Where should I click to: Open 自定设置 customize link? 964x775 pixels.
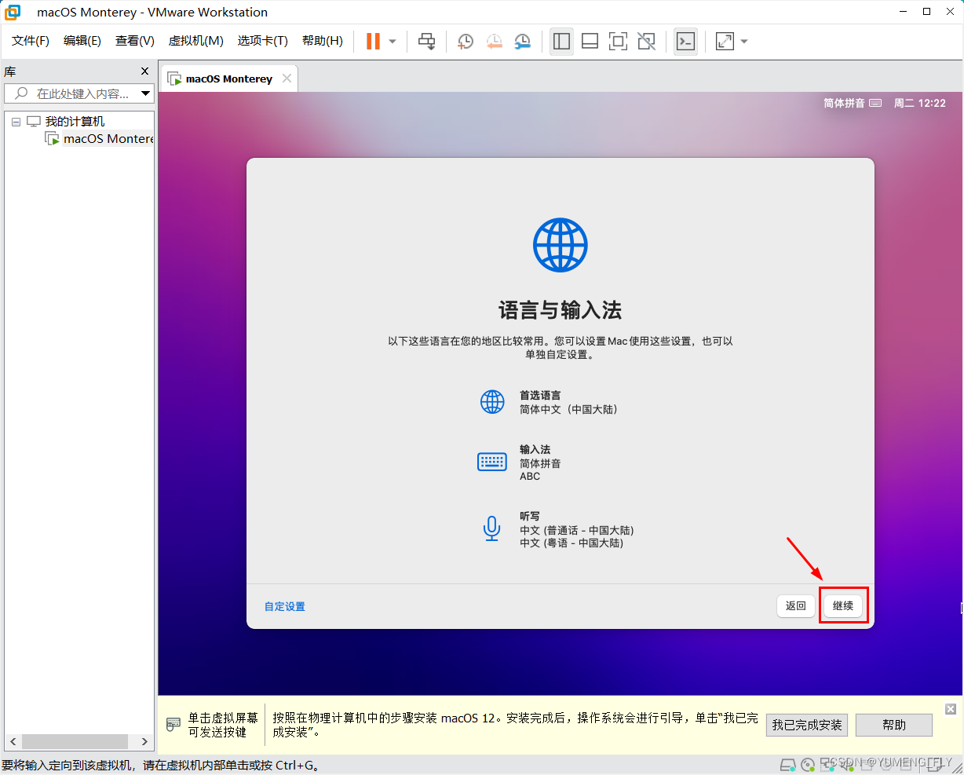pos(285,606)
